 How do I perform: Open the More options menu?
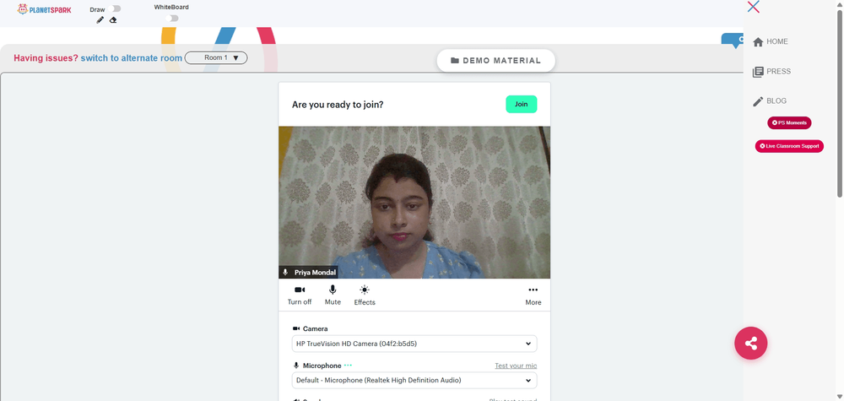pyautogui.click(x=533, y=295)
